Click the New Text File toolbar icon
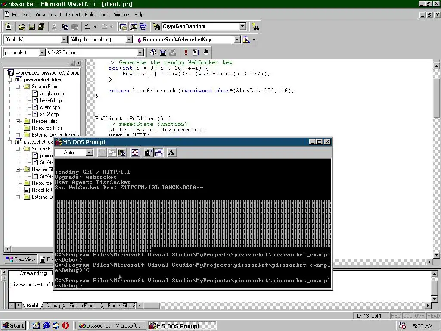 9,27
